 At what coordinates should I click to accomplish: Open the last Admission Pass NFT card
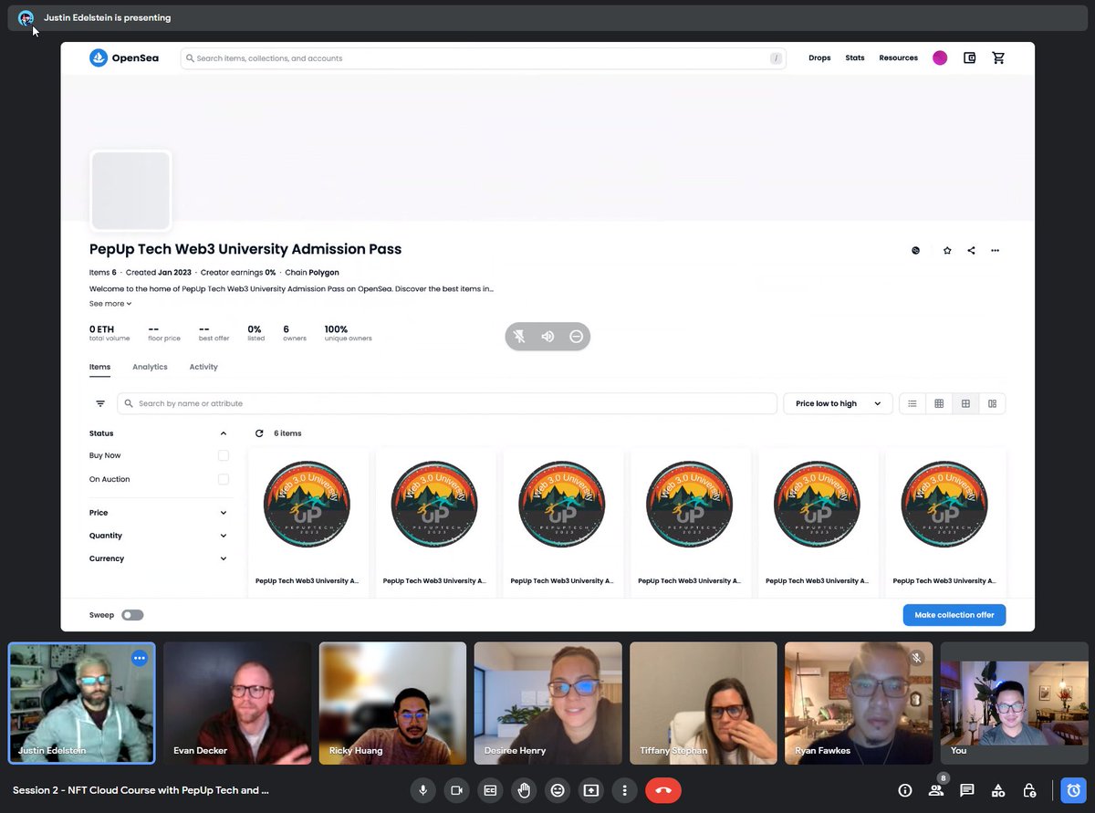[945, 522]
